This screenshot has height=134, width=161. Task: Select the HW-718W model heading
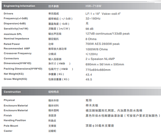(93, 6)
